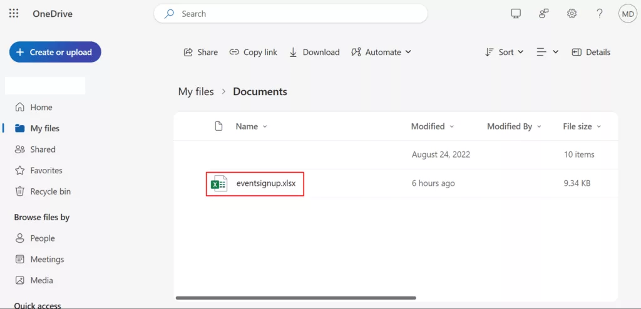Click the OneDrive title link
Screen dimensions: 641x309
click(53, 14)
